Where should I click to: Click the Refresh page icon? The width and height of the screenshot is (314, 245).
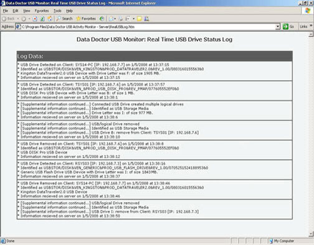pos(42,19)
